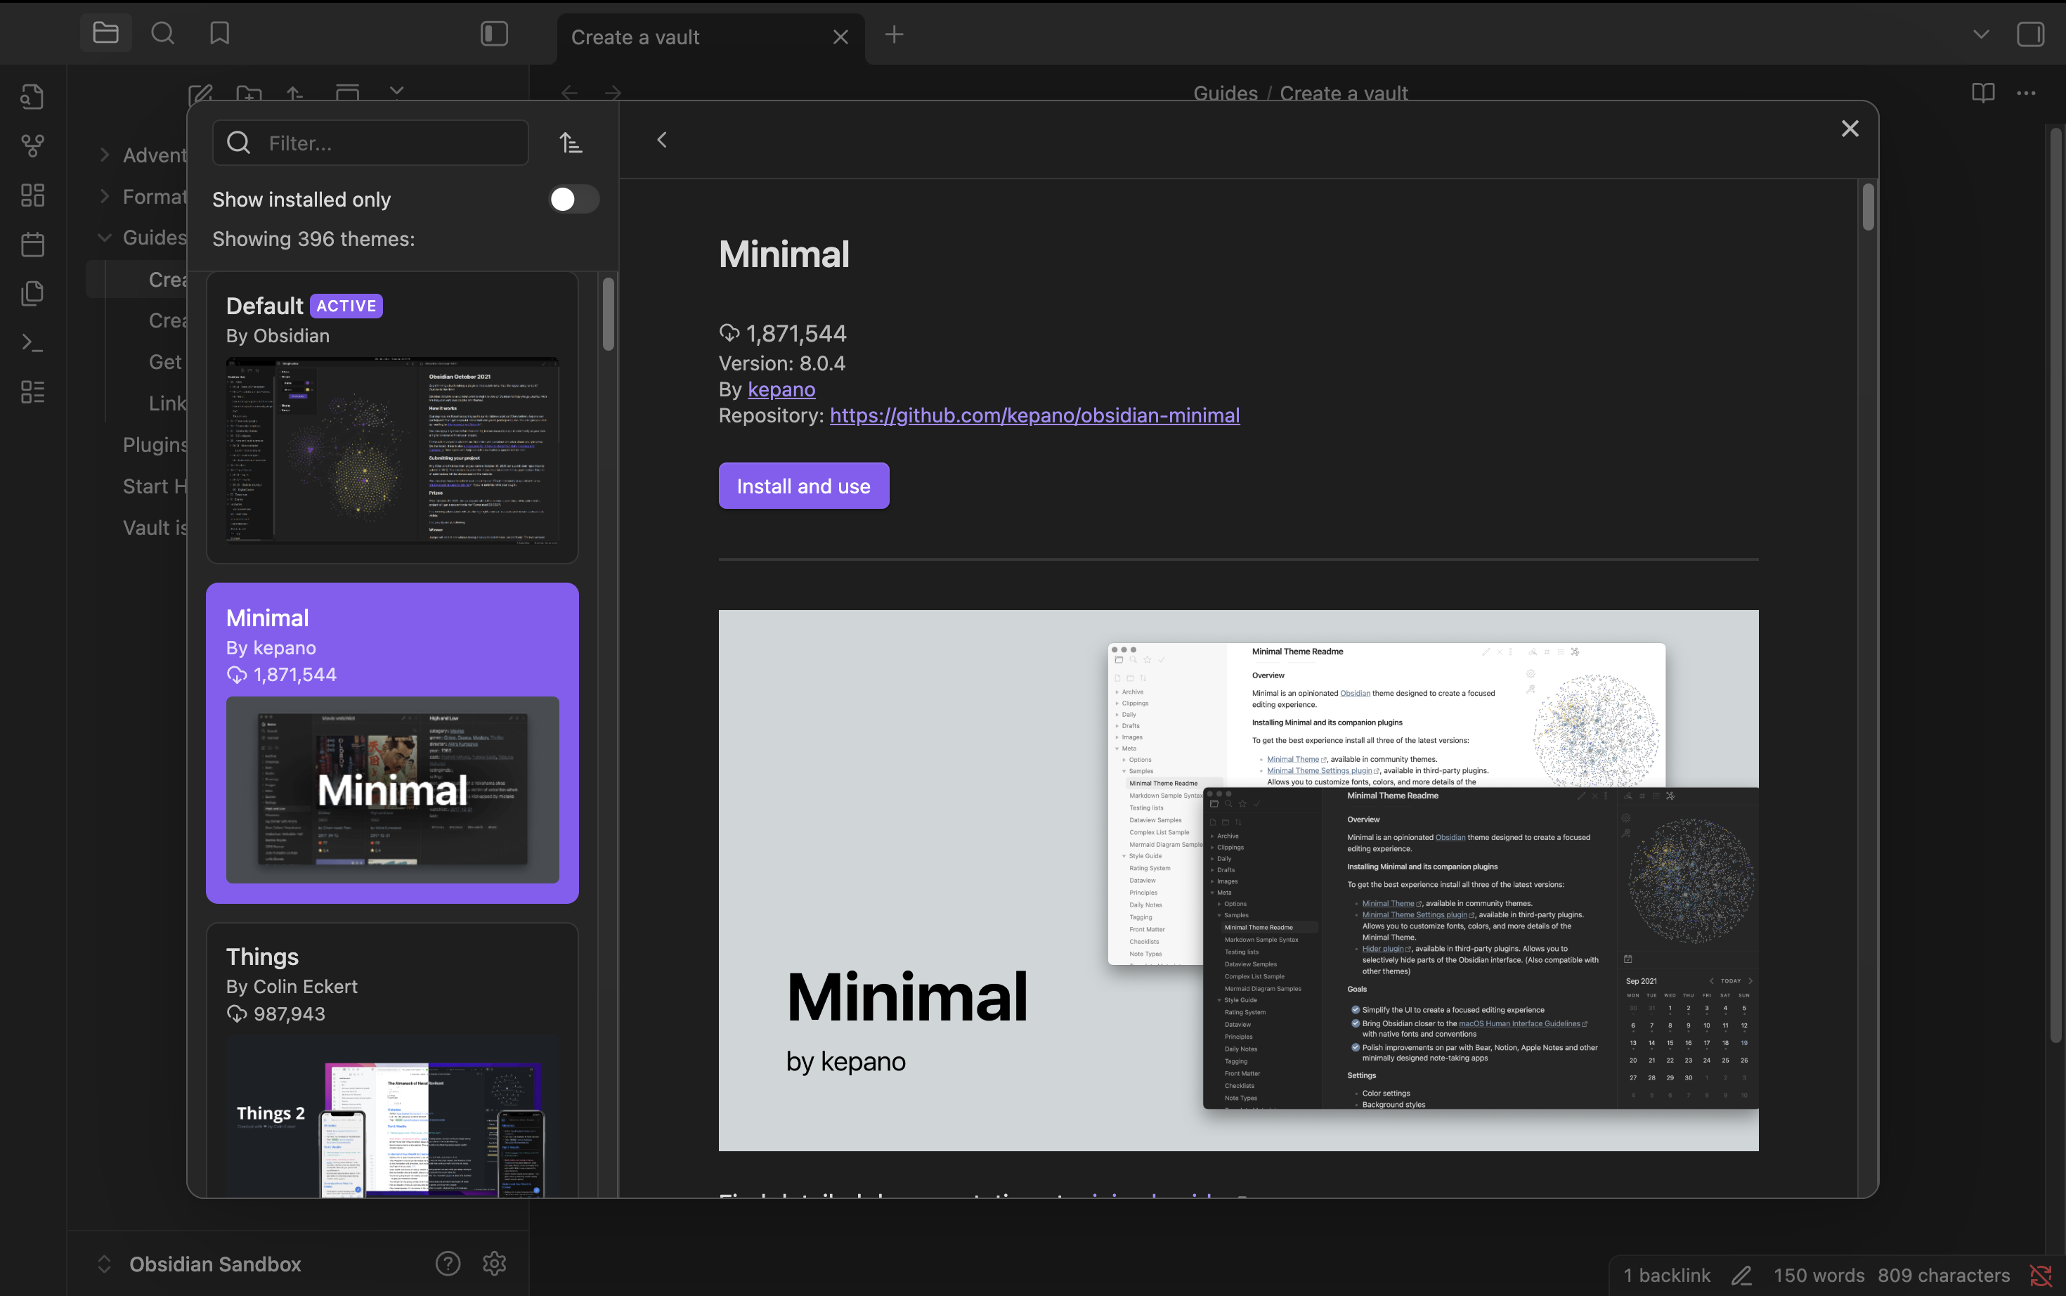Open the kepano obsidian-minimal repository link
Screen dimensions: 2066x1296
1034,415
